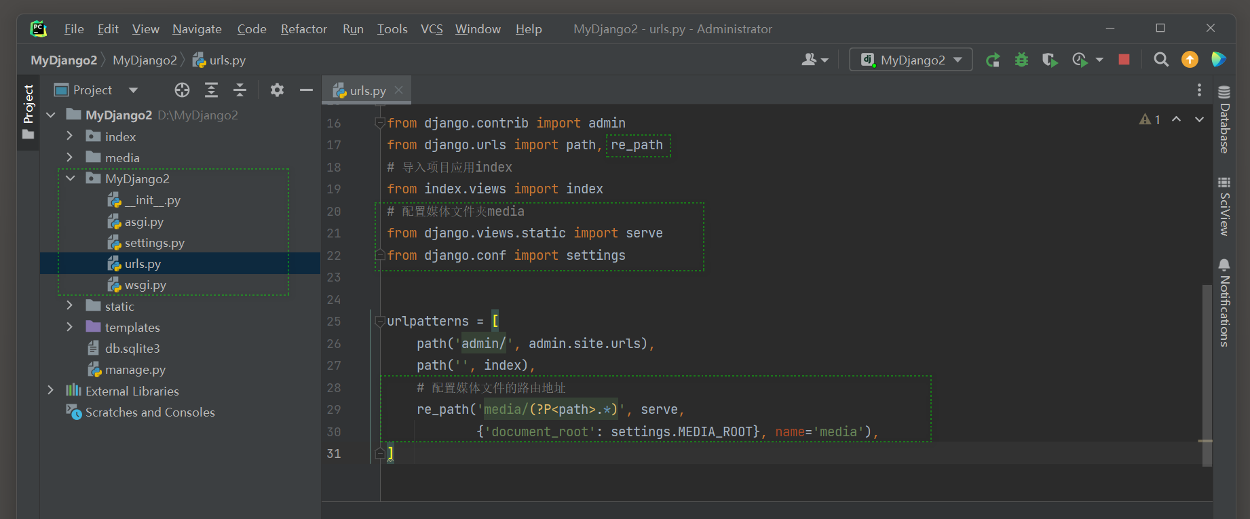Open the Run menu
The image size is (1250, 519).
coord(353,28)
